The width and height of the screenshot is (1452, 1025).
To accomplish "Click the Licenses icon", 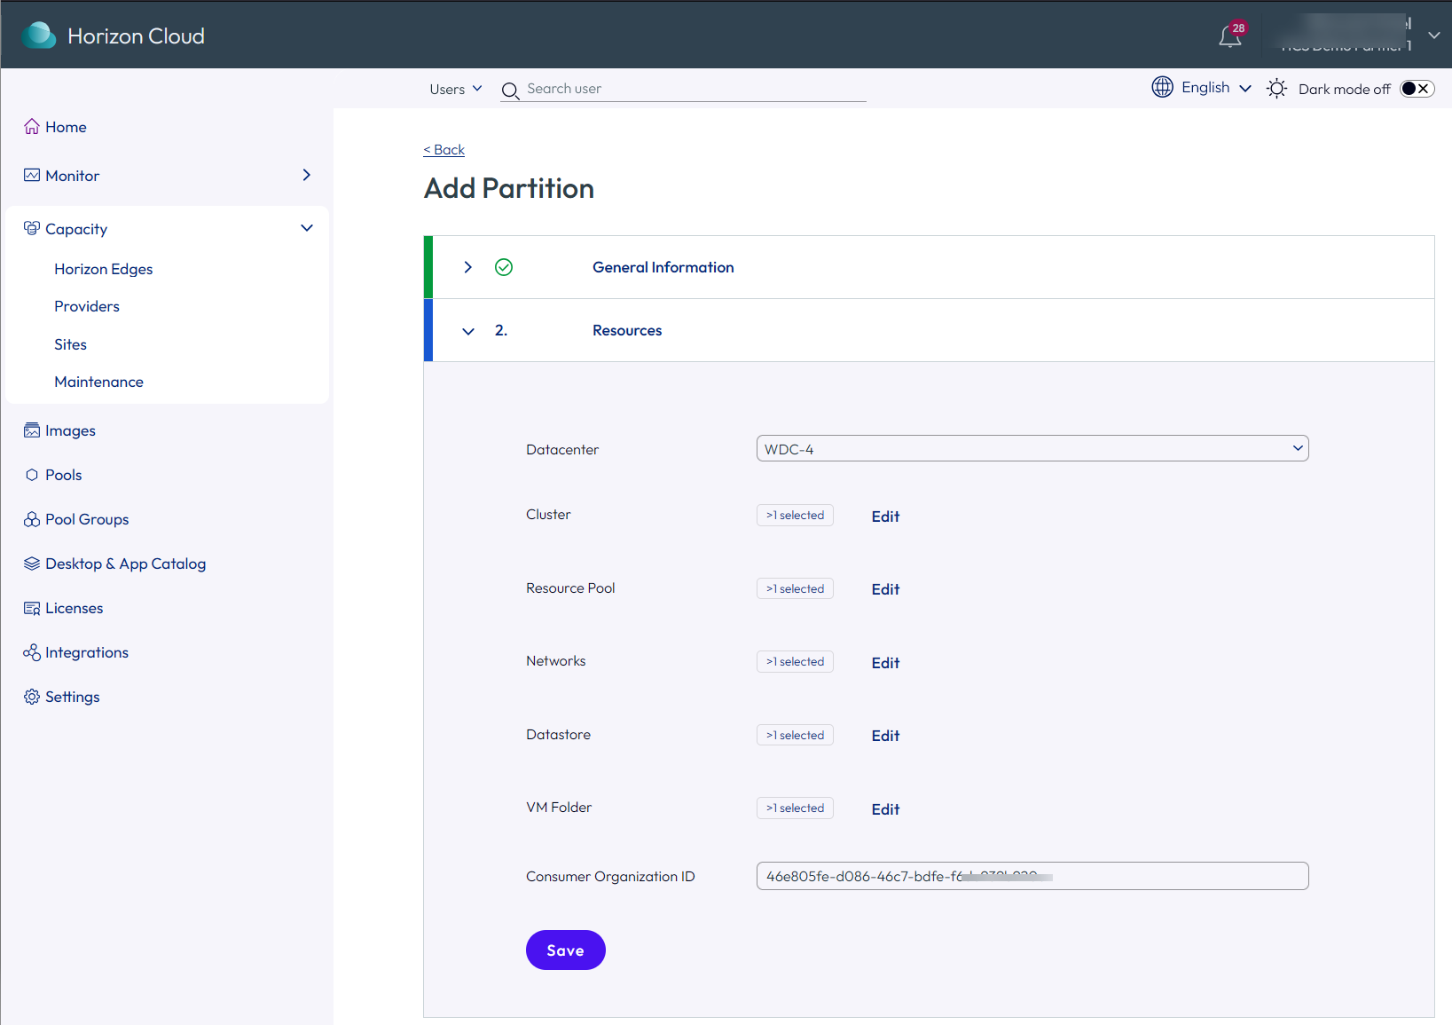I will (32, 608).
